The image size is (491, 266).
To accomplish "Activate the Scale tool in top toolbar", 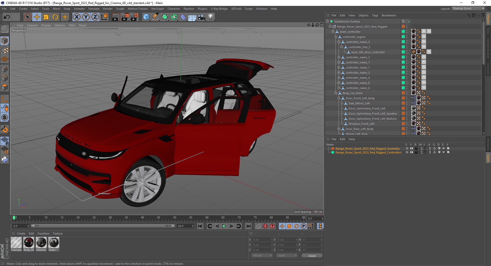I will point(46,17).
